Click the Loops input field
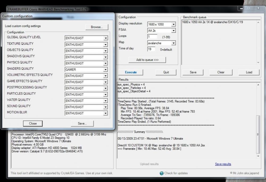Image resolution: width=266 pixels, height=182 pixels. click(x=152, y=37)
